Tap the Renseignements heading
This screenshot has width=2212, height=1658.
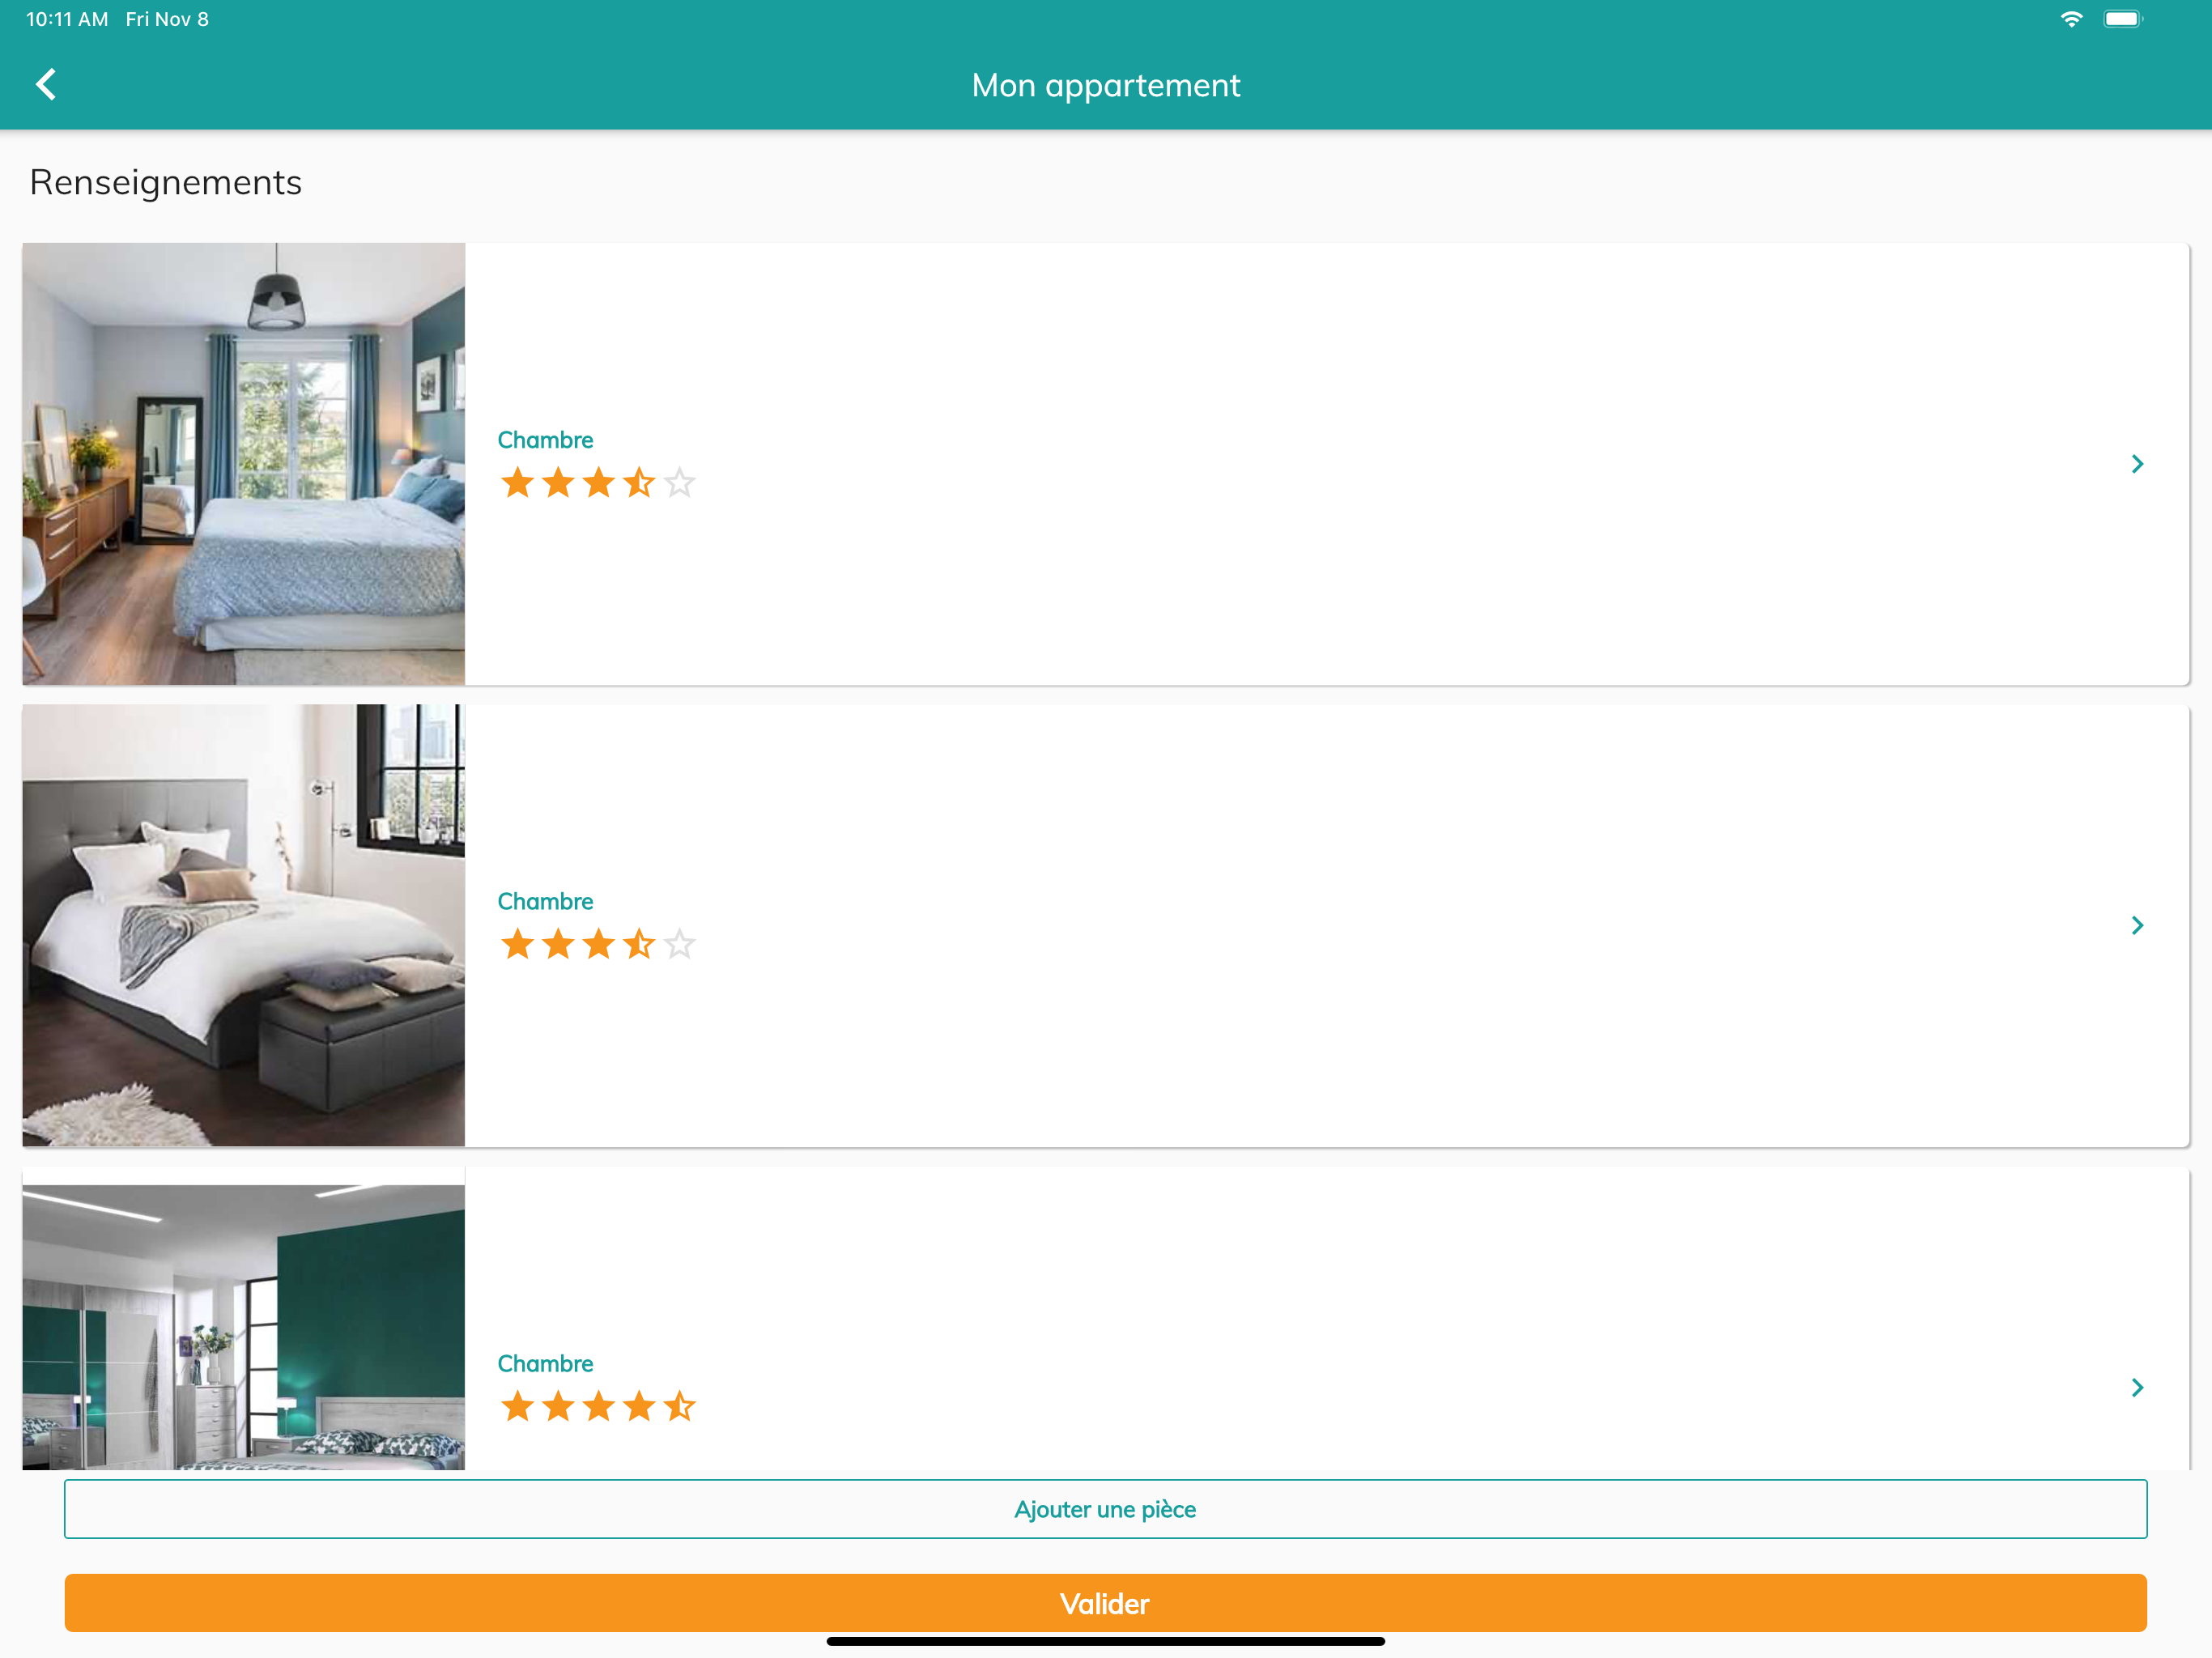pyautogui.click(x=166, y=183)
